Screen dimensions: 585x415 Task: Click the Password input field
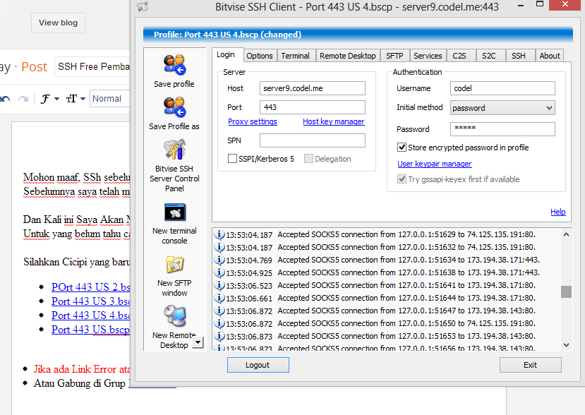502,129
